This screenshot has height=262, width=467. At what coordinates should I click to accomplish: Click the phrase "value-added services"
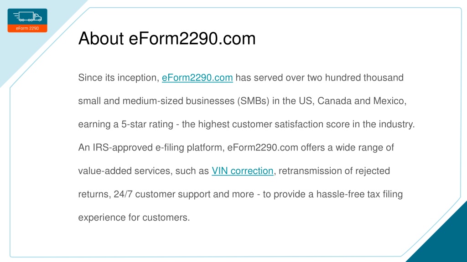(x=124, y=171)
